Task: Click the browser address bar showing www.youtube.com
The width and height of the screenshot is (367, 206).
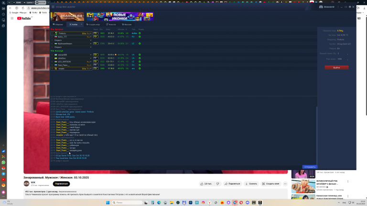Action: [38, 8]
